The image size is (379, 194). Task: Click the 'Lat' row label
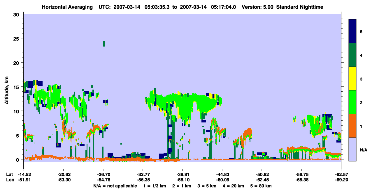point(9,175)
